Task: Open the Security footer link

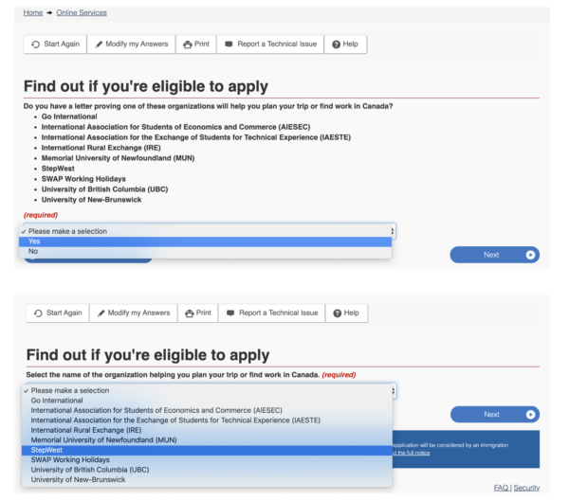Action: coord(526,488)
